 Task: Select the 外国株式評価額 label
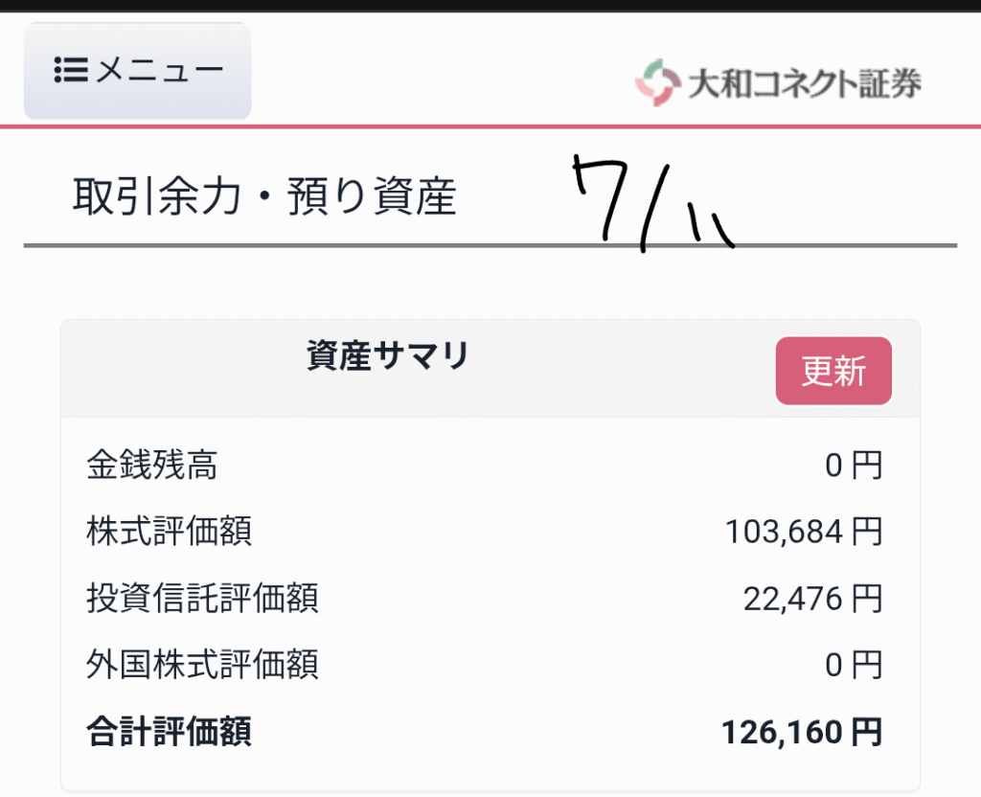point(202,664)
